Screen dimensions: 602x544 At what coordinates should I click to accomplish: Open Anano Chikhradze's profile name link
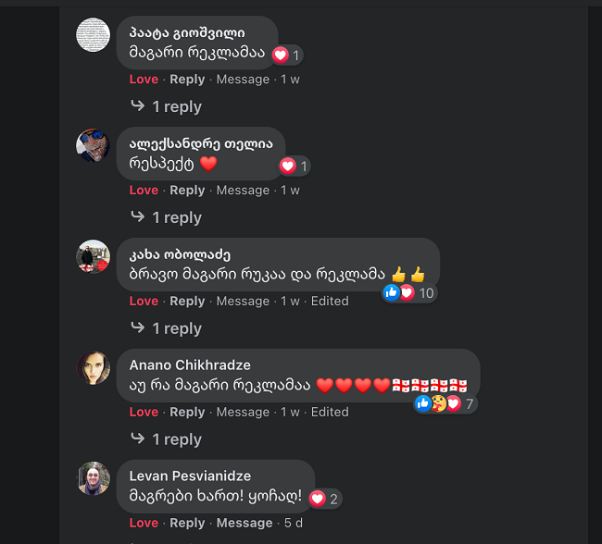[x=190, y=365]
